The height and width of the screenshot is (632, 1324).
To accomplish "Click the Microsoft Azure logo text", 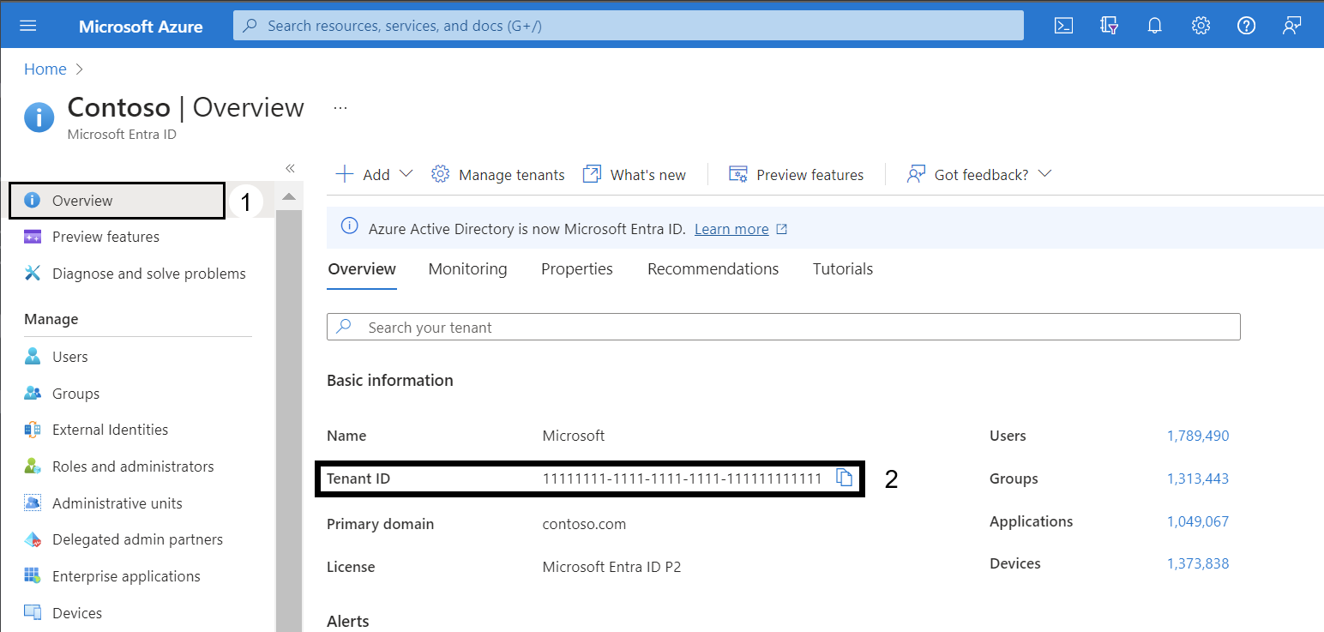I will [x=141, y=27].
